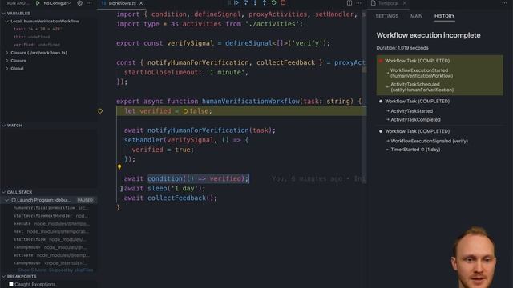This screenshot has height=288, width=513.
Task: Open editor more actions ellipsis
Action: pos(359,3)
